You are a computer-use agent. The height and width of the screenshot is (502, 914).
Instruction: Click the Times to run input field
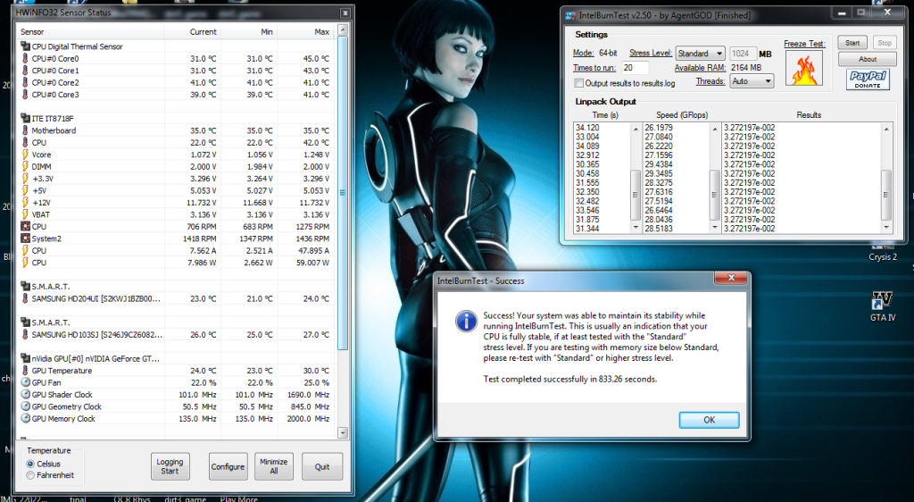(635, 68)
